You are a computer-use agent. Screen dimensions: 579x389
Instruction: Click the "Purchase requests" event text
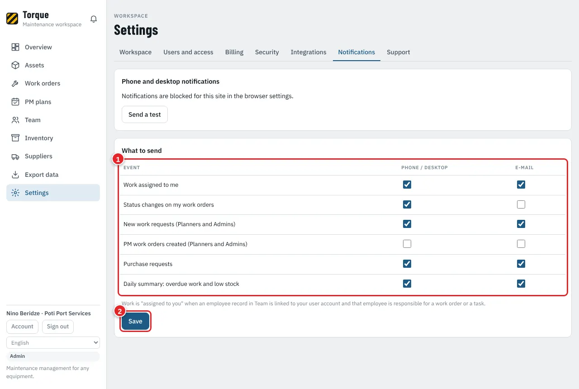pyautogui.click(x=148, y=264)
